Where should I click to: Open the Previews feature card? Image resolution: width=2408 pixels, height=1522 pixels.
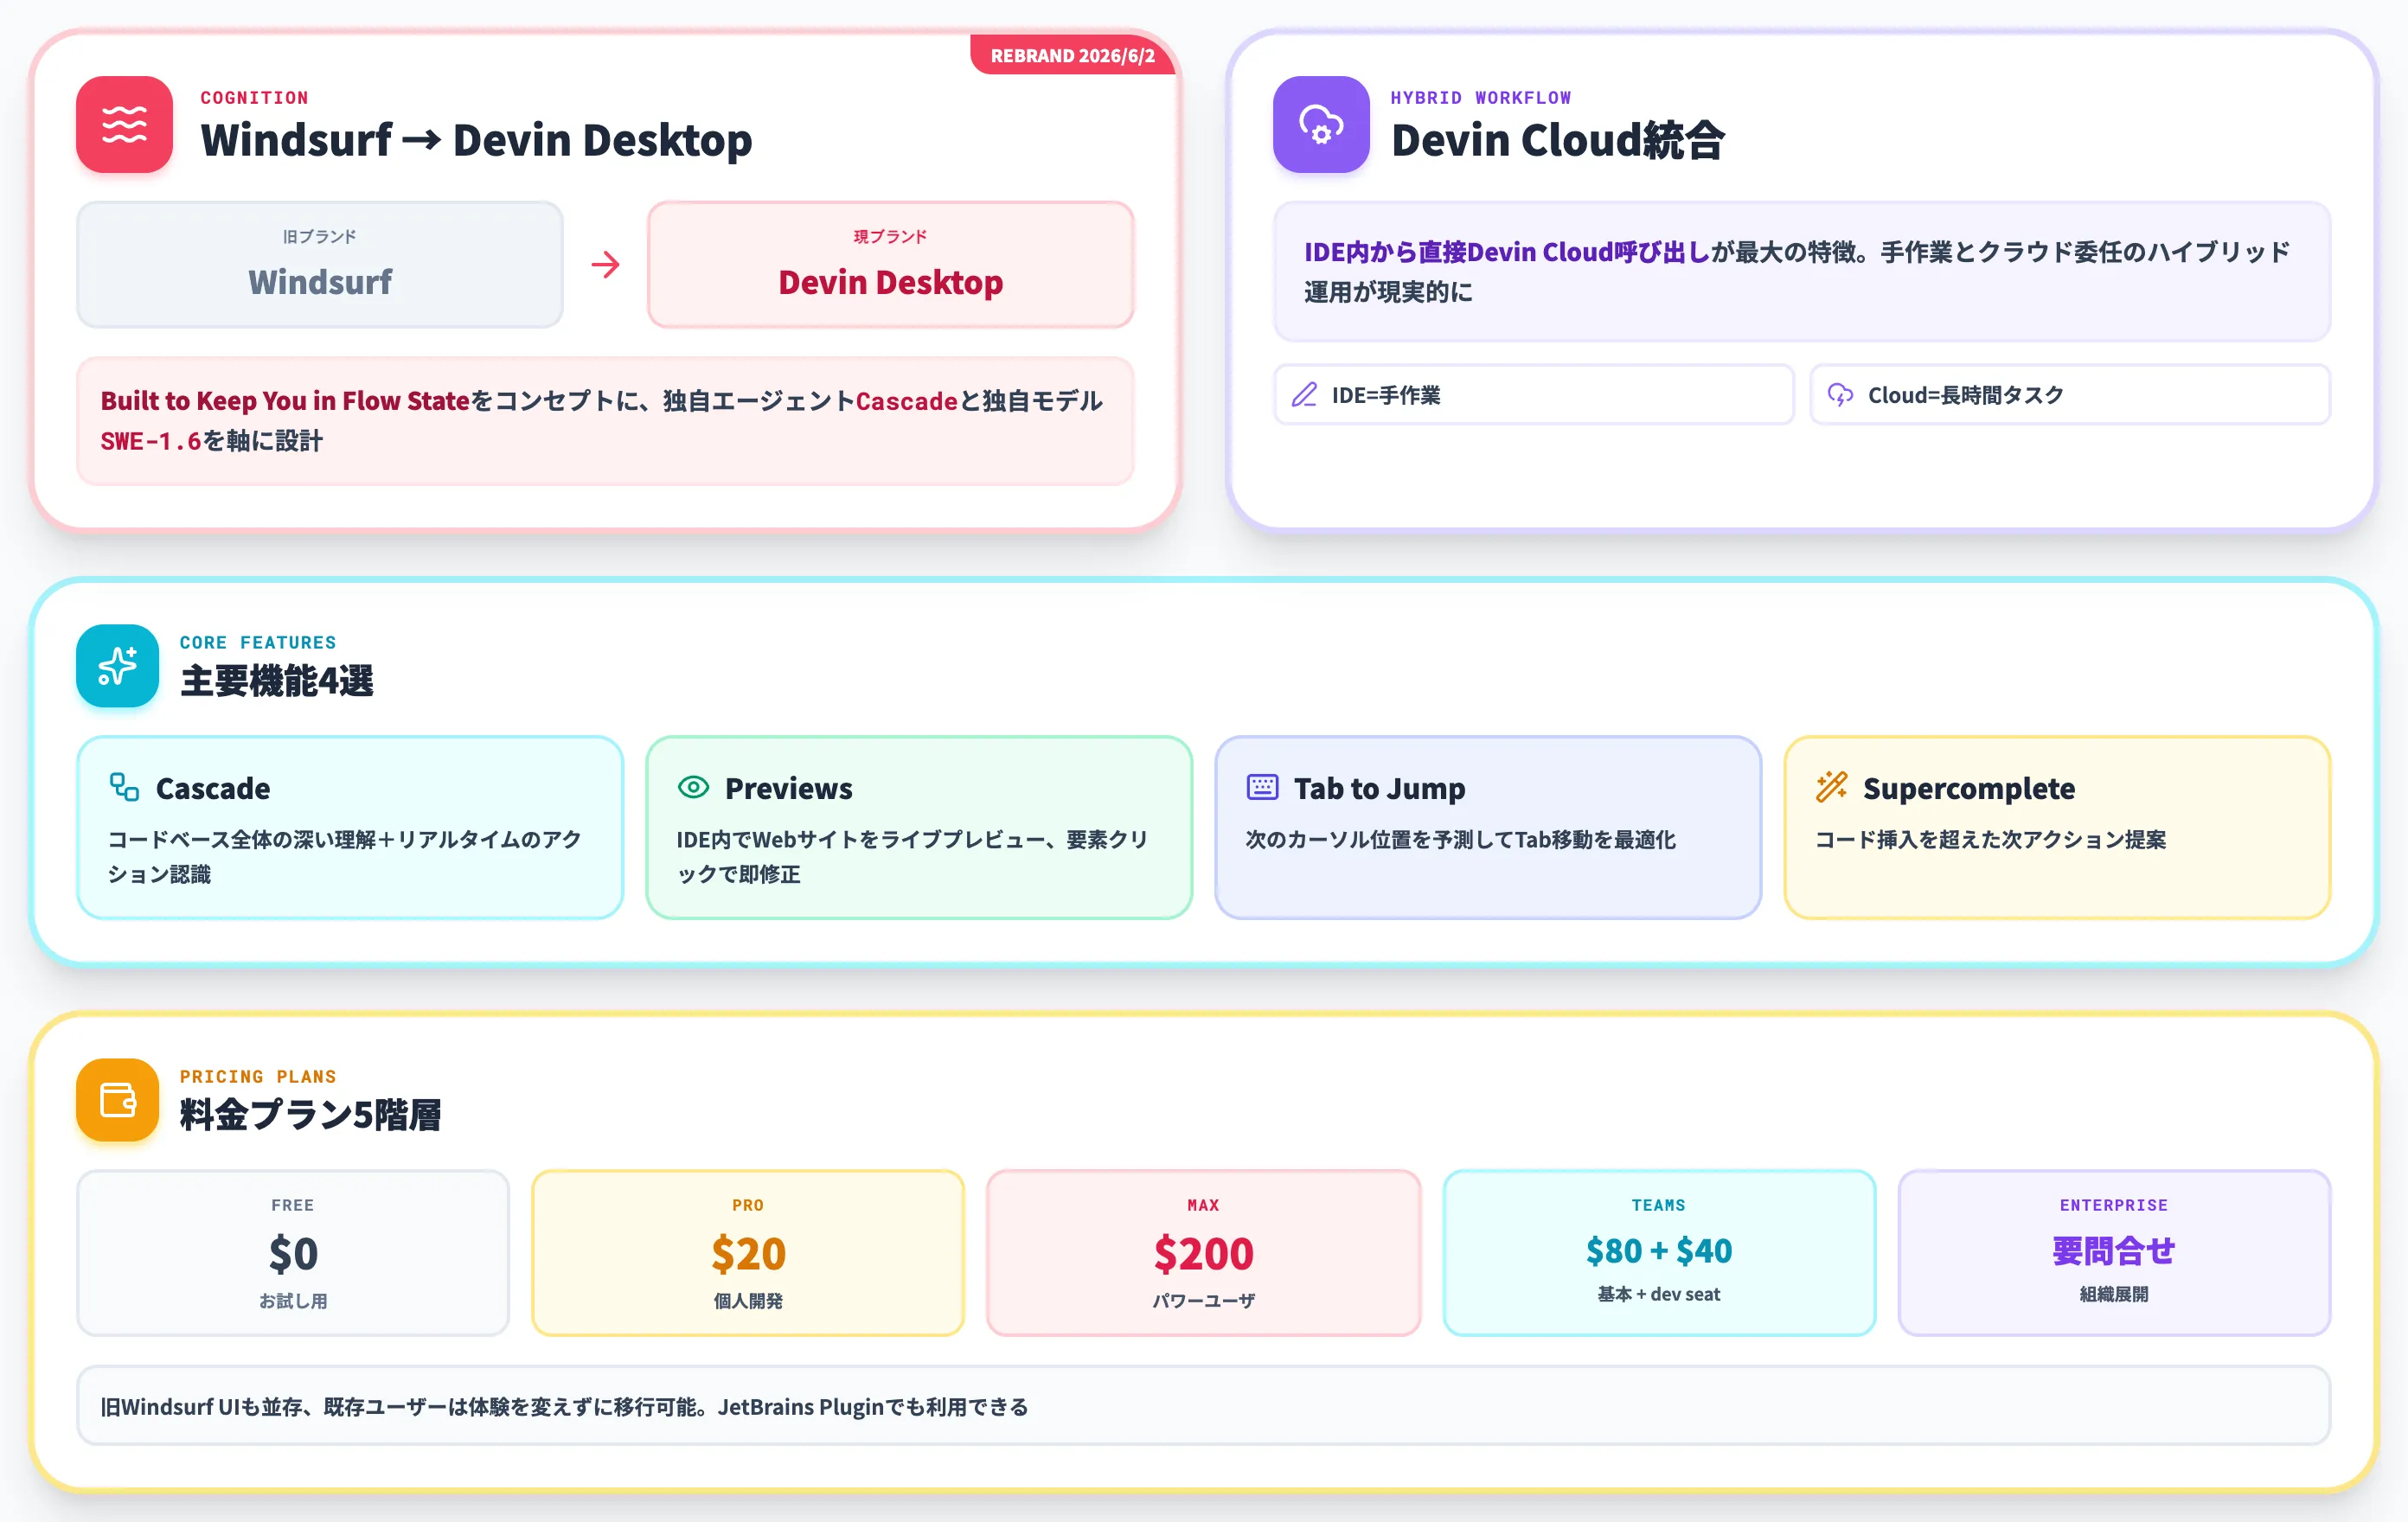click(919, 828)
